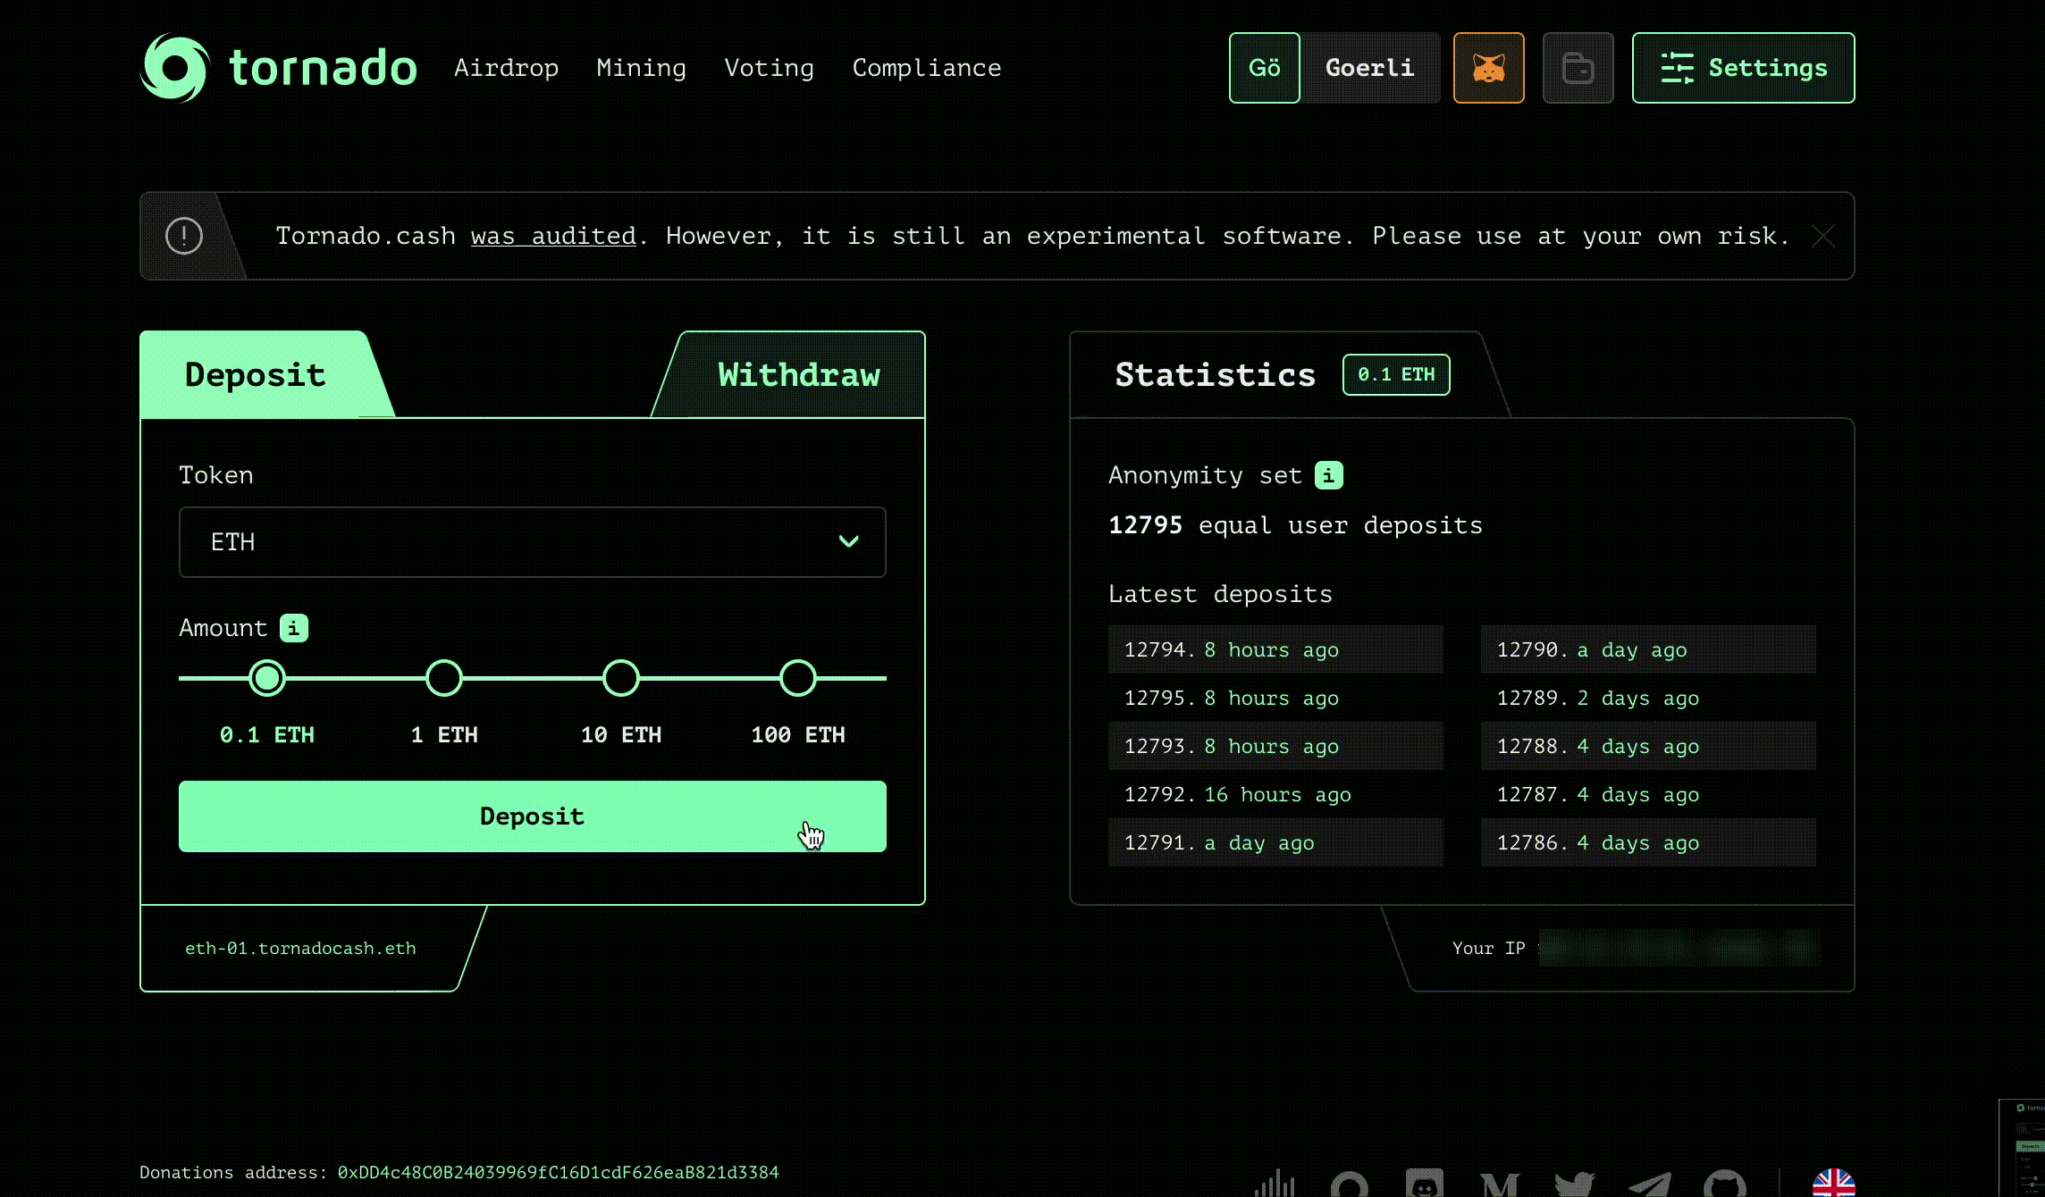
Task: Select the 1 ETH amount option
Action: coord(444,678)
